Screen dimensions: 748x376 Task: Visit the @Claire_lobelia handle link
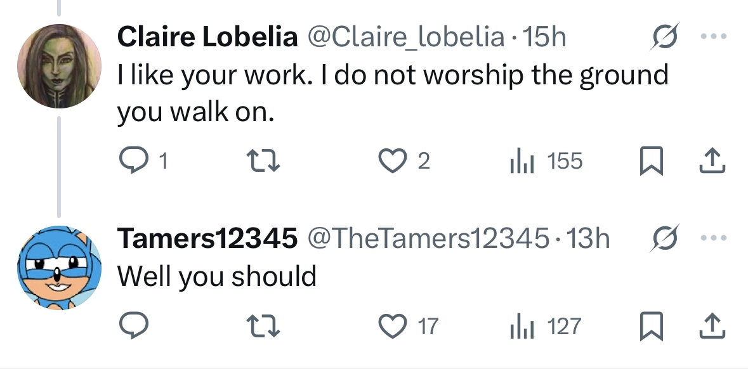tap(405, 37)
